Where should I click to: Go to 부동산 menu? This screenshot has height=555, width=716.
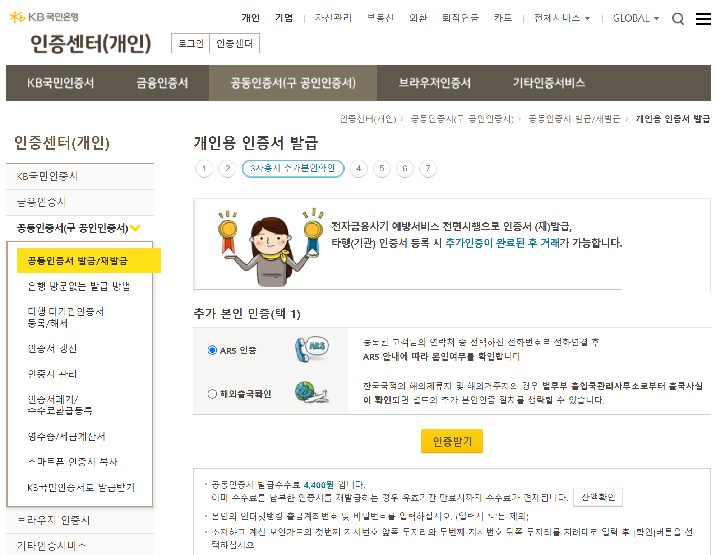coord(380,18)
